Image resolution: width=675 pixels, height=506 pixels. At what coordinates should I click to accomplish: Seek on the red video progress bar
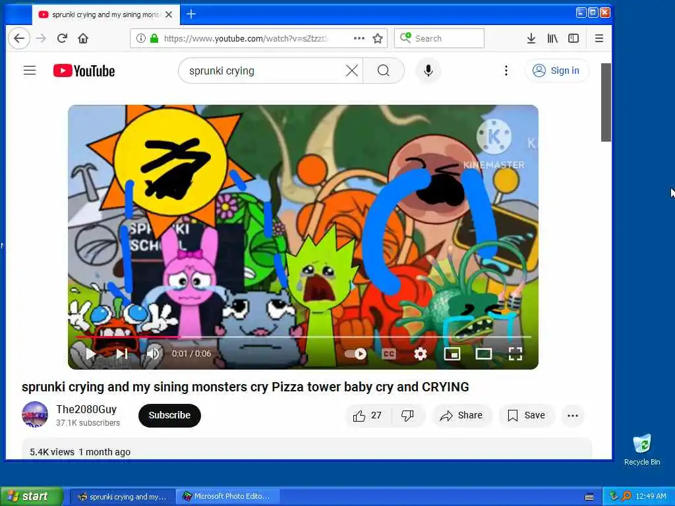pyautogui.click(x=303, y=337)
